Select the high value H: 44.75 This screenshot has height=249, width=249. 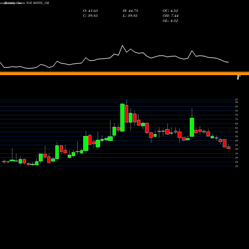(130, 11)
